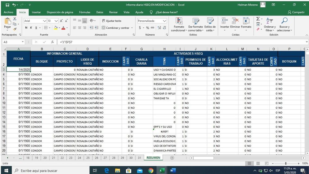Open Estilos de celda gallery
The height and width of the screenshot is (174, 309).
tap(210, 24)
